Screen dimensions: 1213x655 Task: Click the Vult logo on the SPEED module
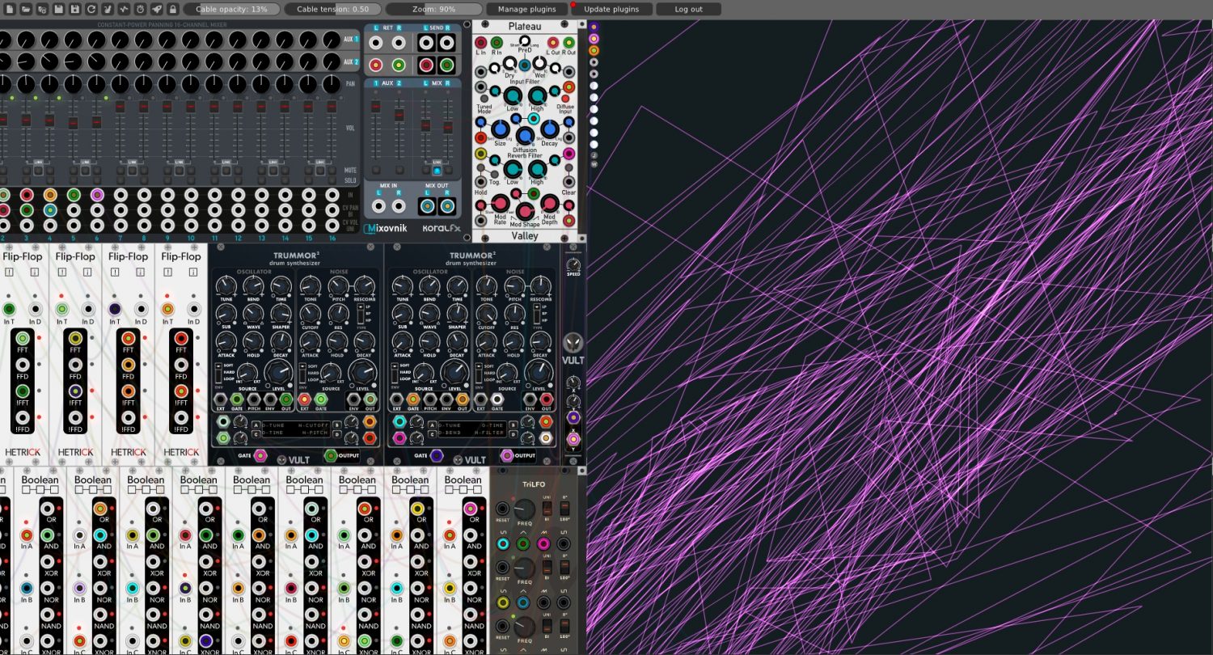tap(573, 343)
